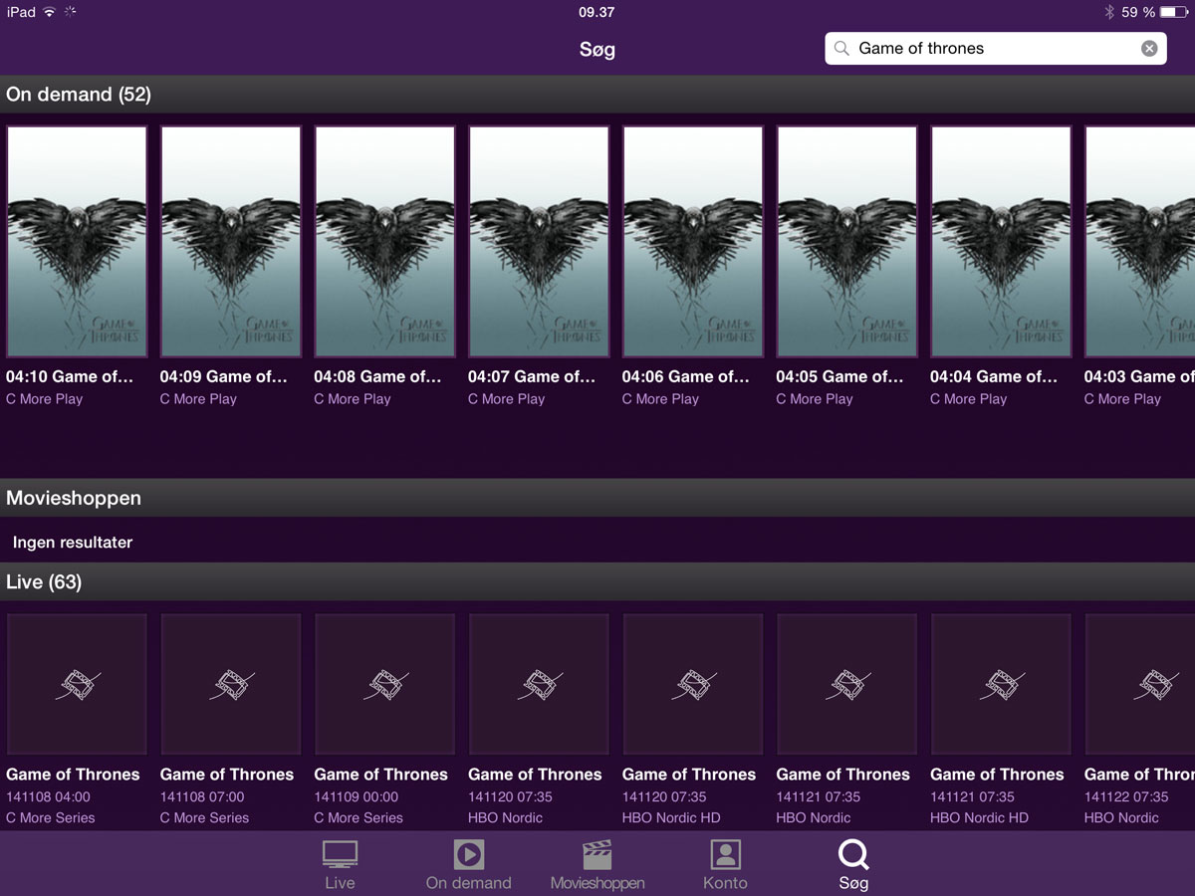Select the Søg magnifier tab icon
Viewport: 1195px width, 896px height.
(853, 854)
